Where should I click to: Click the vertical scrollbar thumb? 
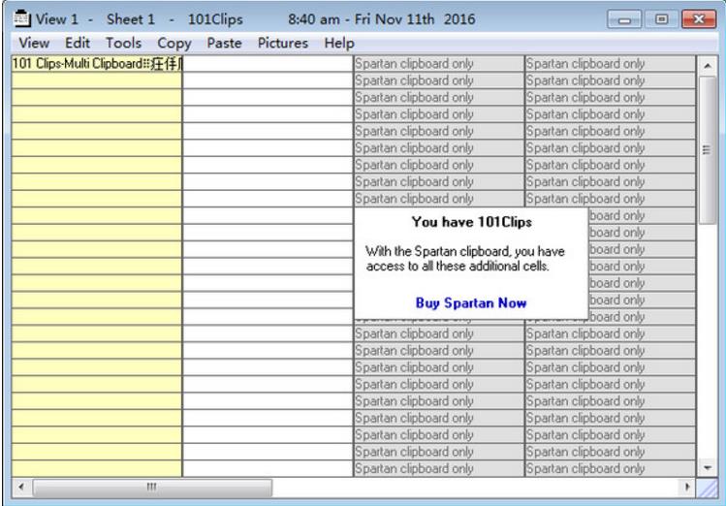pos(707,149)
